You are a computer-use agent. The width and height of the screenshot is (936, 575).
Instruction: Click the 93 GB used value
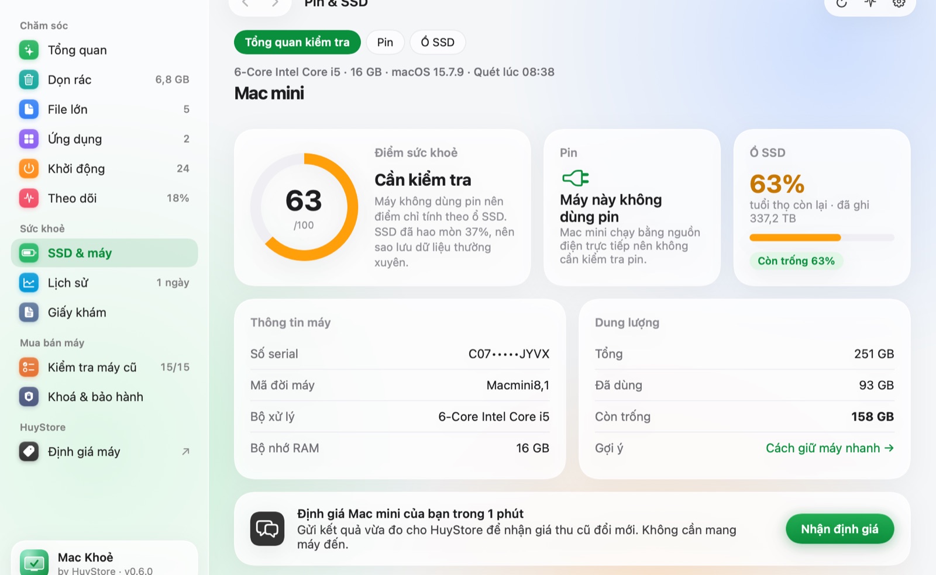pyautogui.click(x=876, y=386)
